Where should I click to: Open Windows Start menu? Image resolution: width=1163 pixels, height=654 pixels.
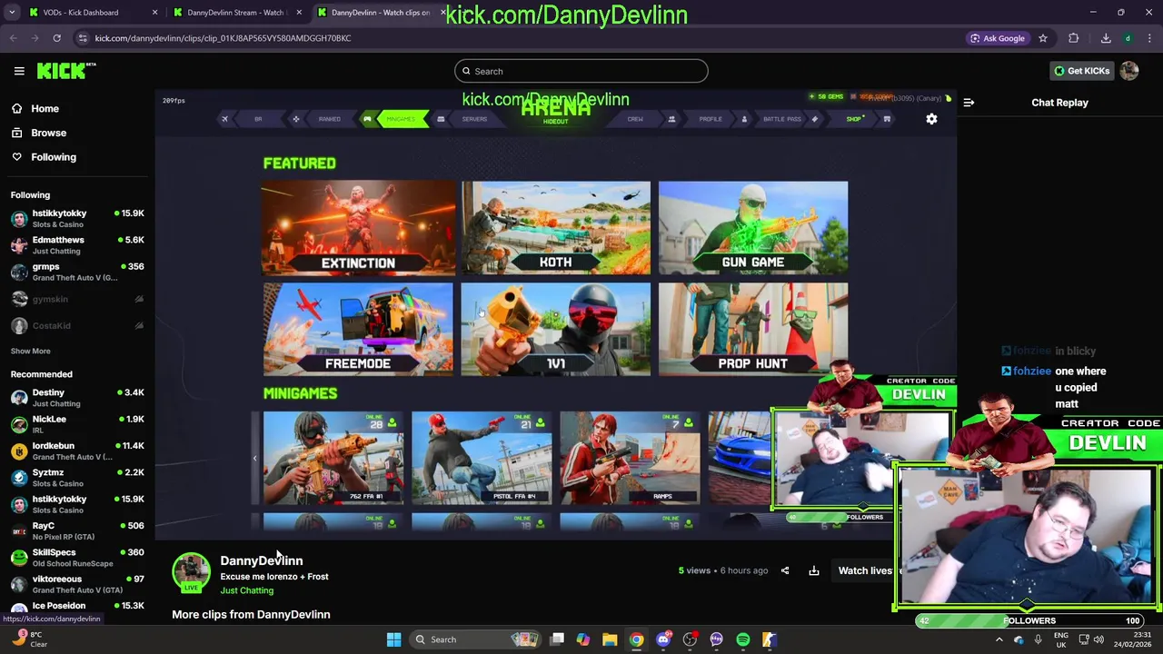[393, 639]
